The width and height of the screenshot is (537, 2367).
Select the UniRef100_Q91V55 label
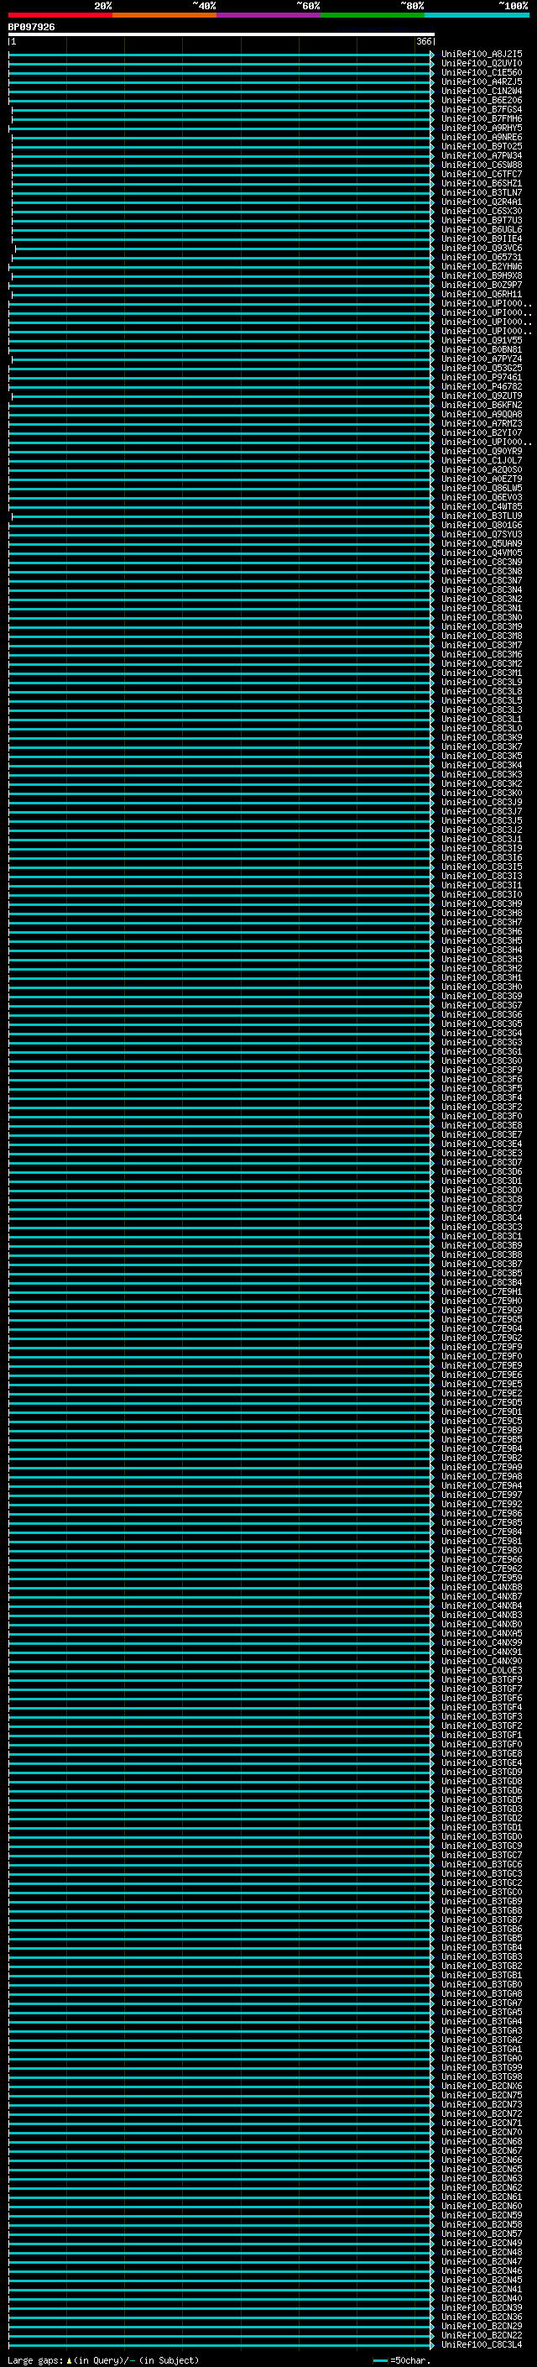click(482, 340)
